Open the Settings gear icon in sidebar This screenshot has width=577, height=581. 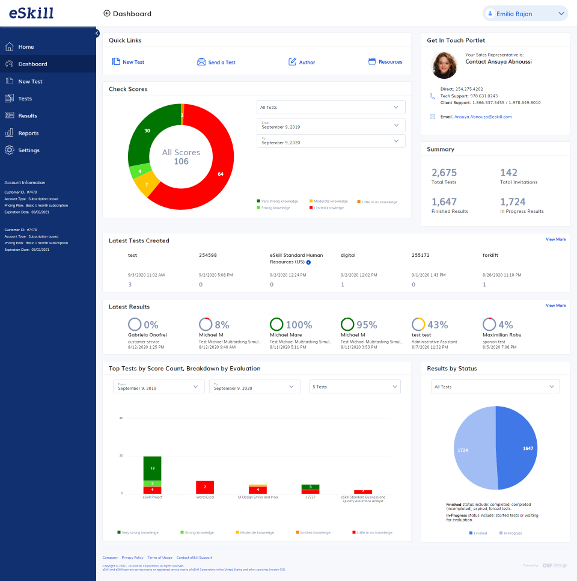pos(9,150)
